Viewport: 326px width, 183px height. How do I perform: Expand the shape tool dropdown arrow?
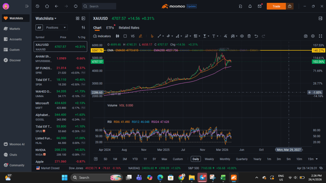coord(181,36)
